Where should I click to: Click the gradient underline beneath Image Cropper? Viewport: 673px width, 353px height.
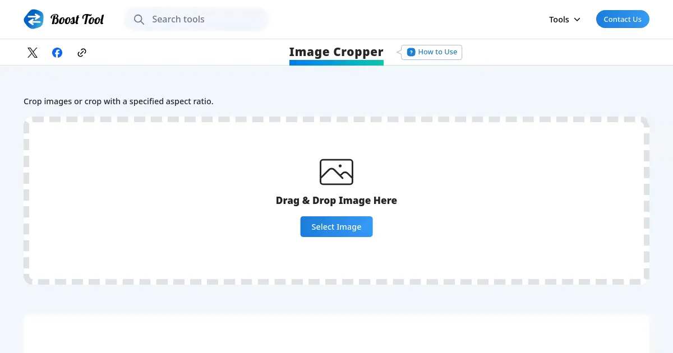tap(336, 63)
